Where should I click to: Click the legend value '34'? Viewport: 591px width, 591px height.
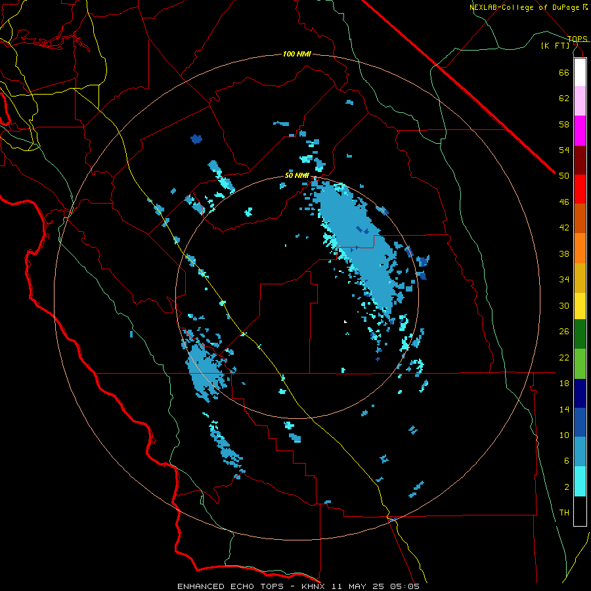click(564, 280)
